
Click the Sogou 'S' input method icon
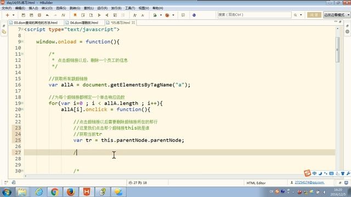click(x=308, y=173)
